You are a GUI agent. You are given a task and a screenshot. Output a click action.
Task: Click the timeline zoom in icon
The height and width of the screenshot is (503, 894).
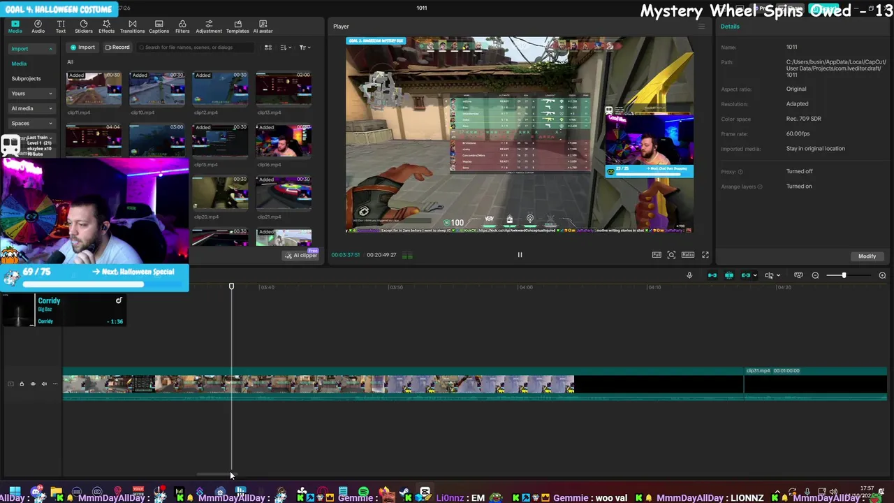[x=882, y=275]
